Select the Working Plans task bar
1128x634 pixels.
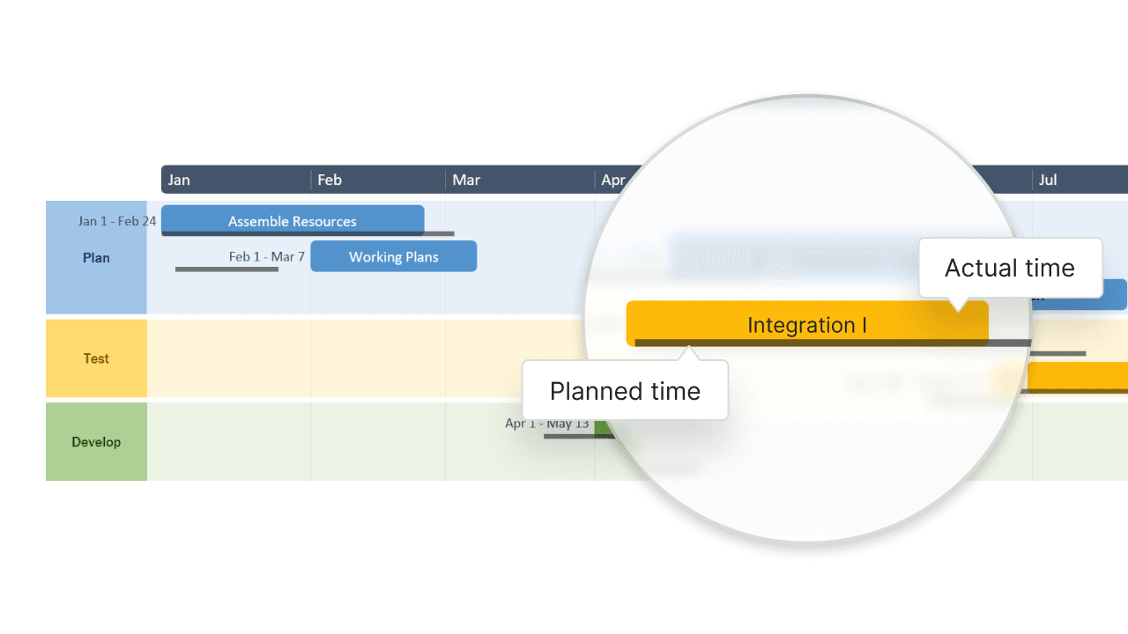[393, 256]
